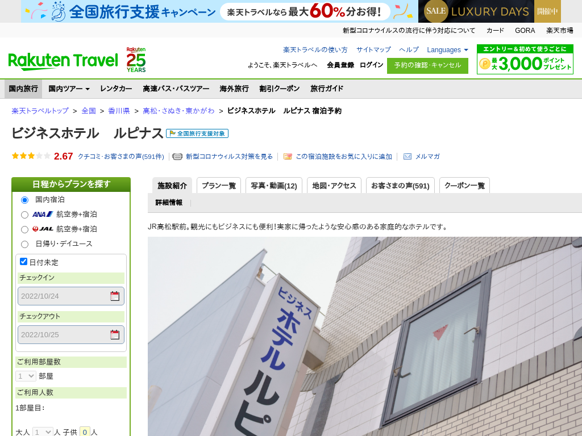The height and width of the screenshot is (436, 582).
Task: Open 楽天トラベルの使い方 link
Action: coord(315,50)
